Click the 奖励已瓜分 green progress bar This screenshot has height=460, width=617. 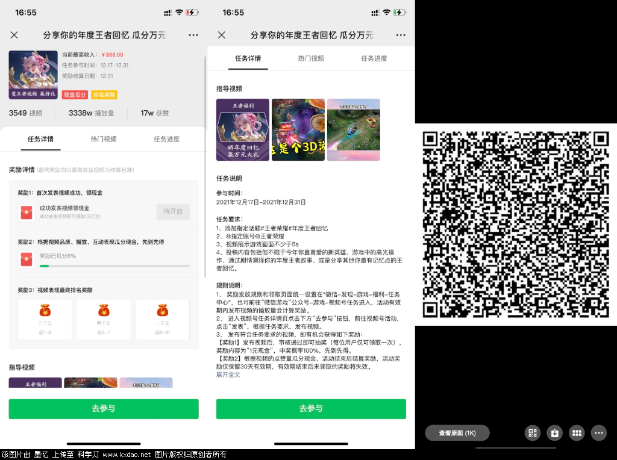[114, 266]
